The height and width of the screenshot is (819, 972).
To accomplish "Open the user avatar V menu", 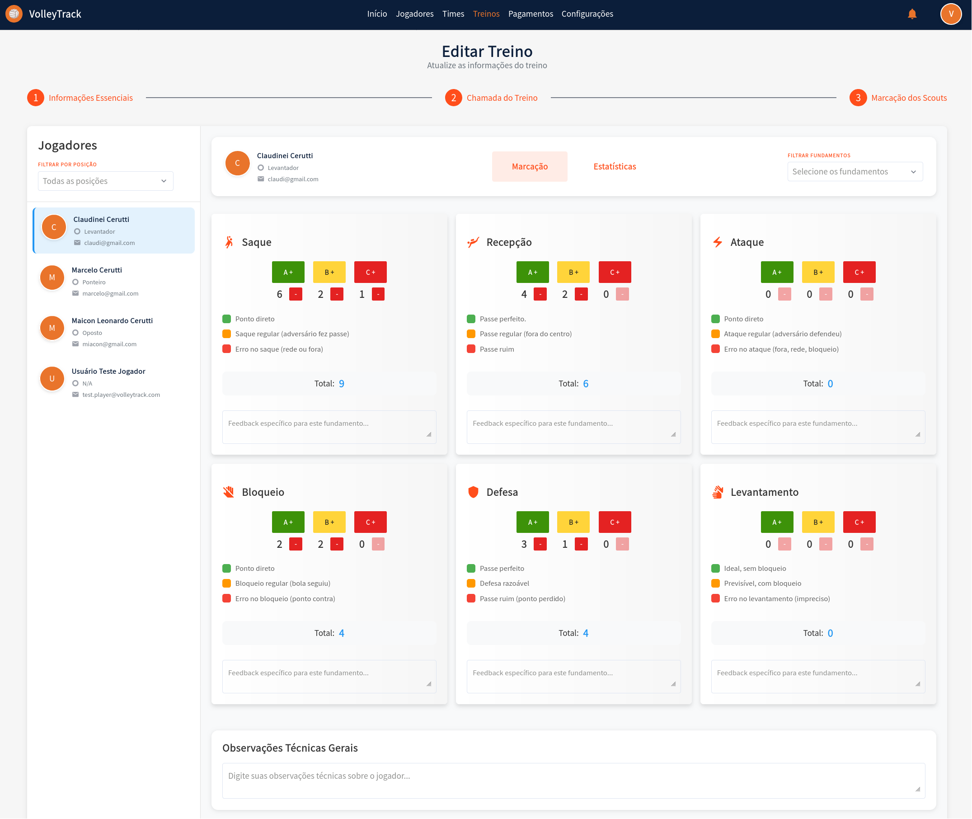I will pyautogui.click(x=950, y=14).
